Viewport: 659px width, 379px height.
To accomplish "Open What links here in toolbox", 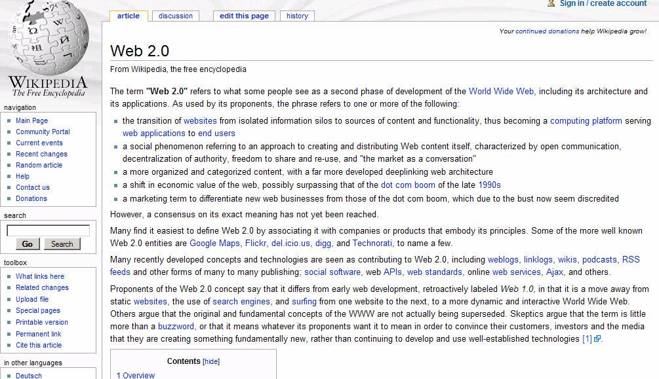I will click(x=40, y=276).
